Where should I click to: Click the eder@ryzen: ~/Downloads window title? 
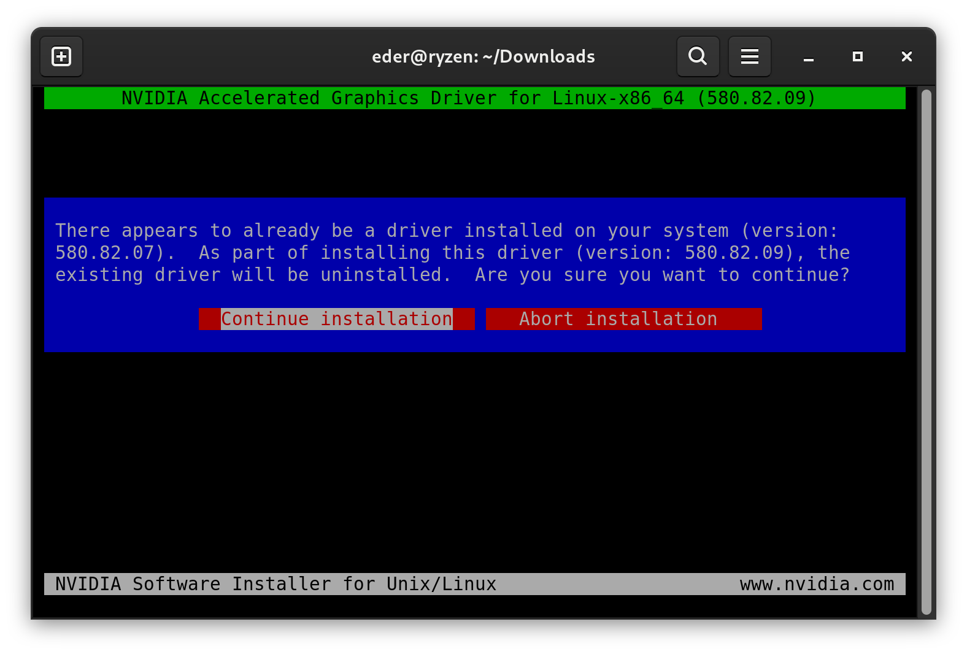tap(483, 56)
